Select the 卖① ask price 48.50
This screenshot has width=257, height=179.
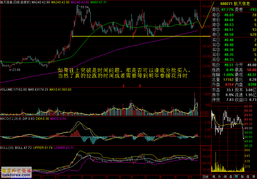(x=229, y=35)
